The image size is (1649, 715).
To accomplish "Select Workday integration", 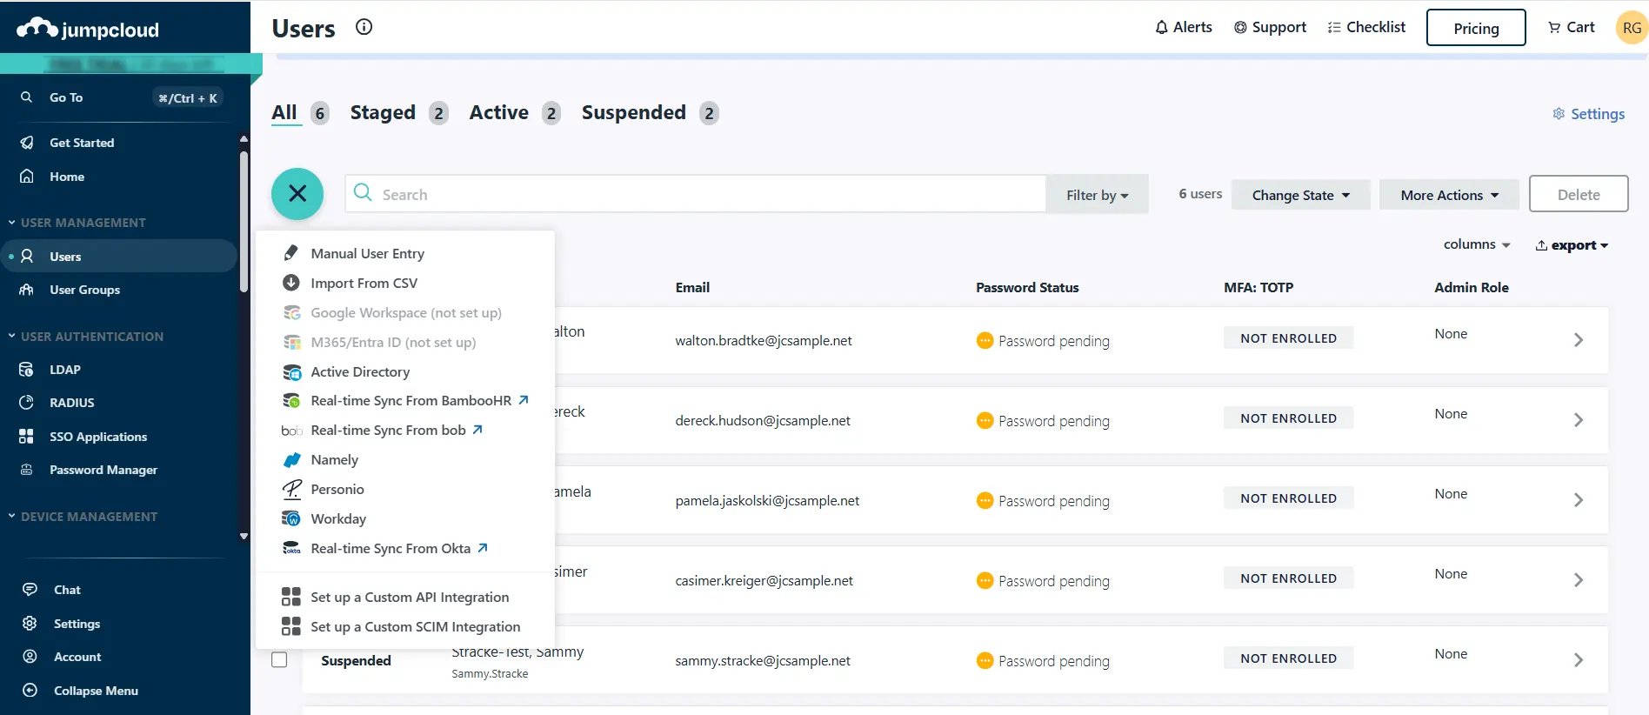I will coord(338,518).
